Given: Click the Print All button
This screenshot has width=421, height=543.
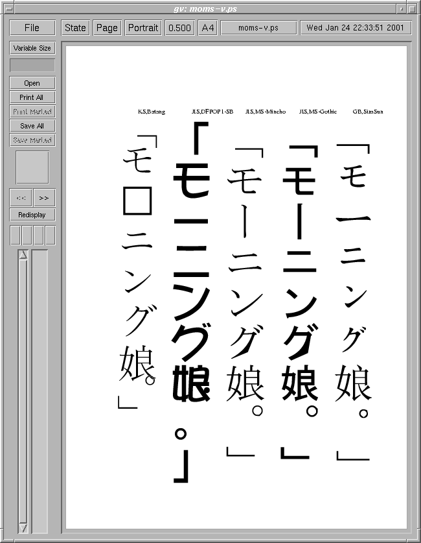Looking at the screenshot, I should click(32, 97).
